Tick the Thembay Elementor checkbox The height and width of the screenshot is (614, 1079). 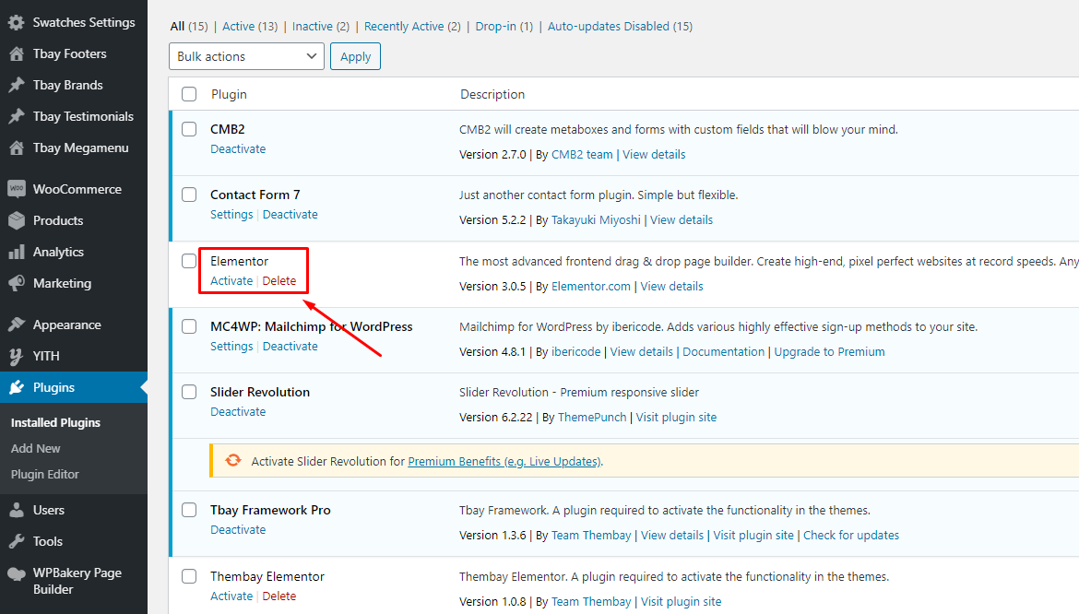click(x=189, y=576)
